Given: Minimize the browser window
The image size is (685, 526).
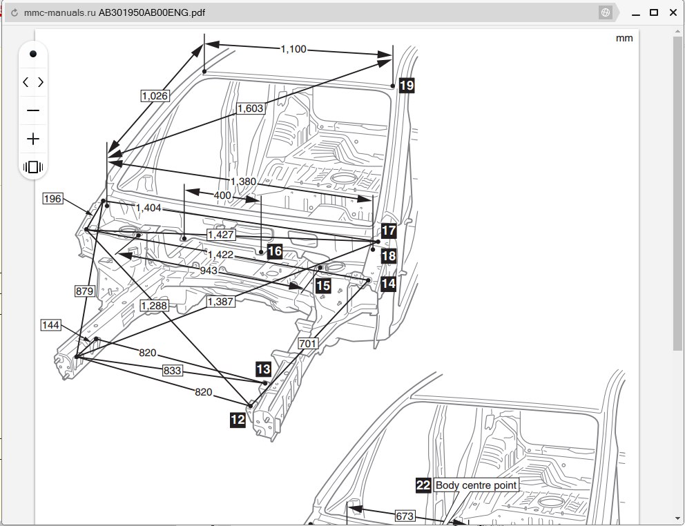Looking at the screenshot, I should (635, 12).
